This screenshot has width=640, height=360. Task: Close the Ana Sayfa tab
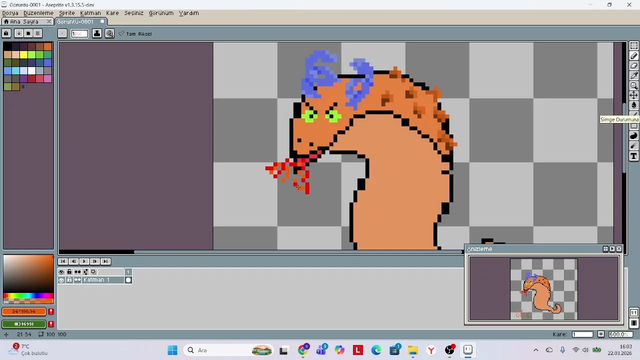pos(49,21)
